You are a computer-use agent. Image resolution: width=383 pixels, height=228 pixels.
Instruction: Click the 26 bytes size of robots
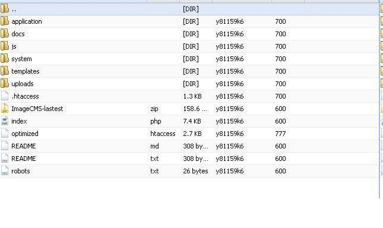tap(195, 171)
